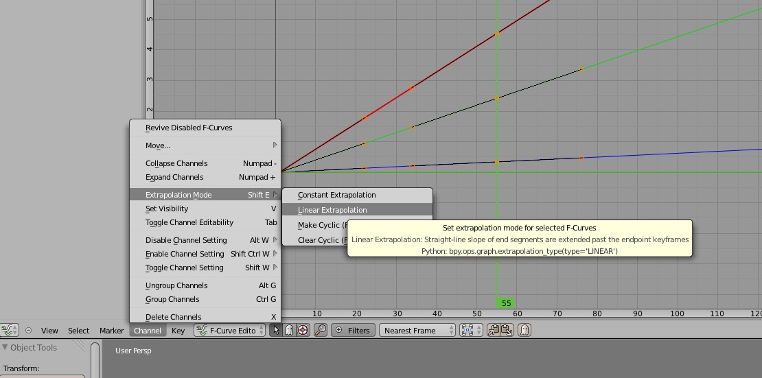Image resolution: width=762 pixels, height=378 pixels.
Task: Click the Extrapolation Mode menu entry
Action: pyautogui.click(x=205, y=195)
